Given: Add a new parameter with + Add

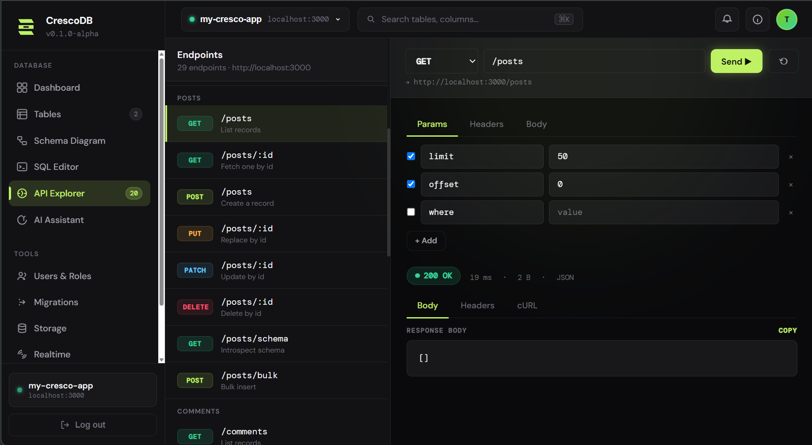Looking at the screenshot, I should (x=426, y=241).
